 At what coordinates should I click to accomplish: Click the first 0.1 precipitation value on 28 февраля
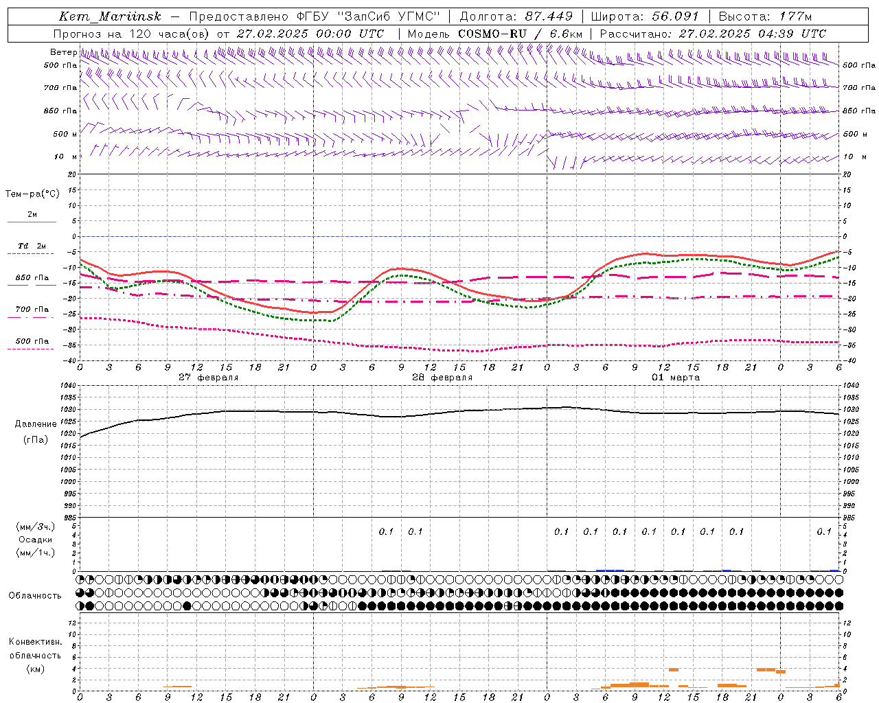click(x=386, y=531)
